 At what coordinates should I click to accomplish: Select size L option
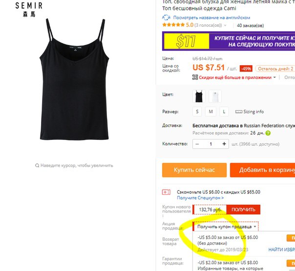(x=224, y=112)
